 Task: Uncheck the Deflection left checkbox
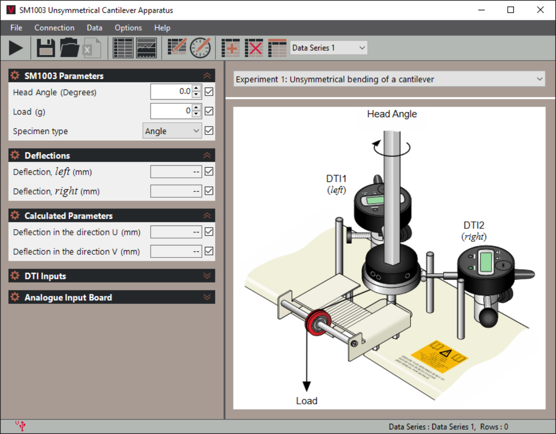point(209,171)
